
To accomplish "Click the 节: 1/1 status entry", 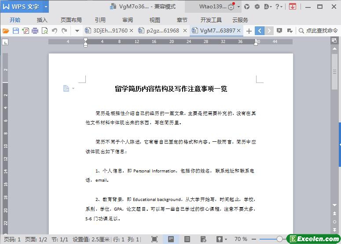I will coord(59,239).
